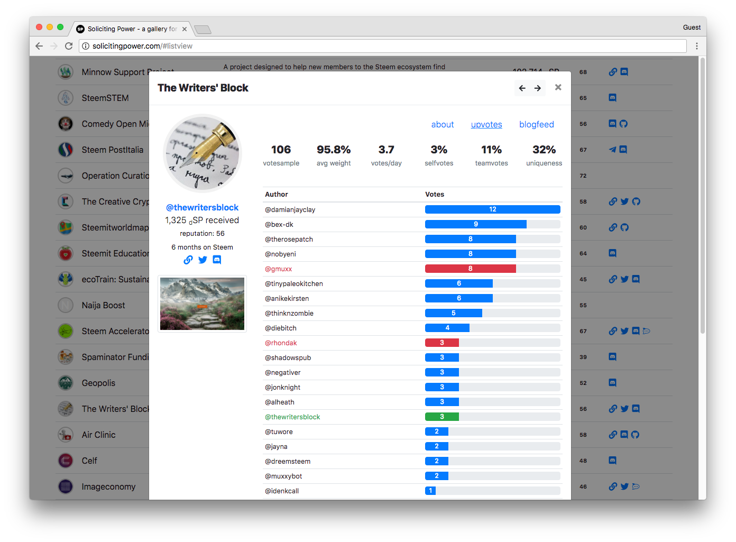Image resolution: width=736 pixels, height=542 pixels.
Task: Open @gmuxx author link
Action: click(279, 269)
